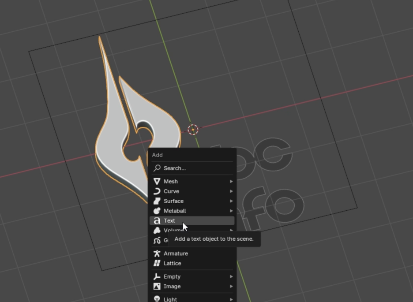This screenshot has width=413, height=302.
Task: Add a Lattice object
Action: [x=192, y=263]
